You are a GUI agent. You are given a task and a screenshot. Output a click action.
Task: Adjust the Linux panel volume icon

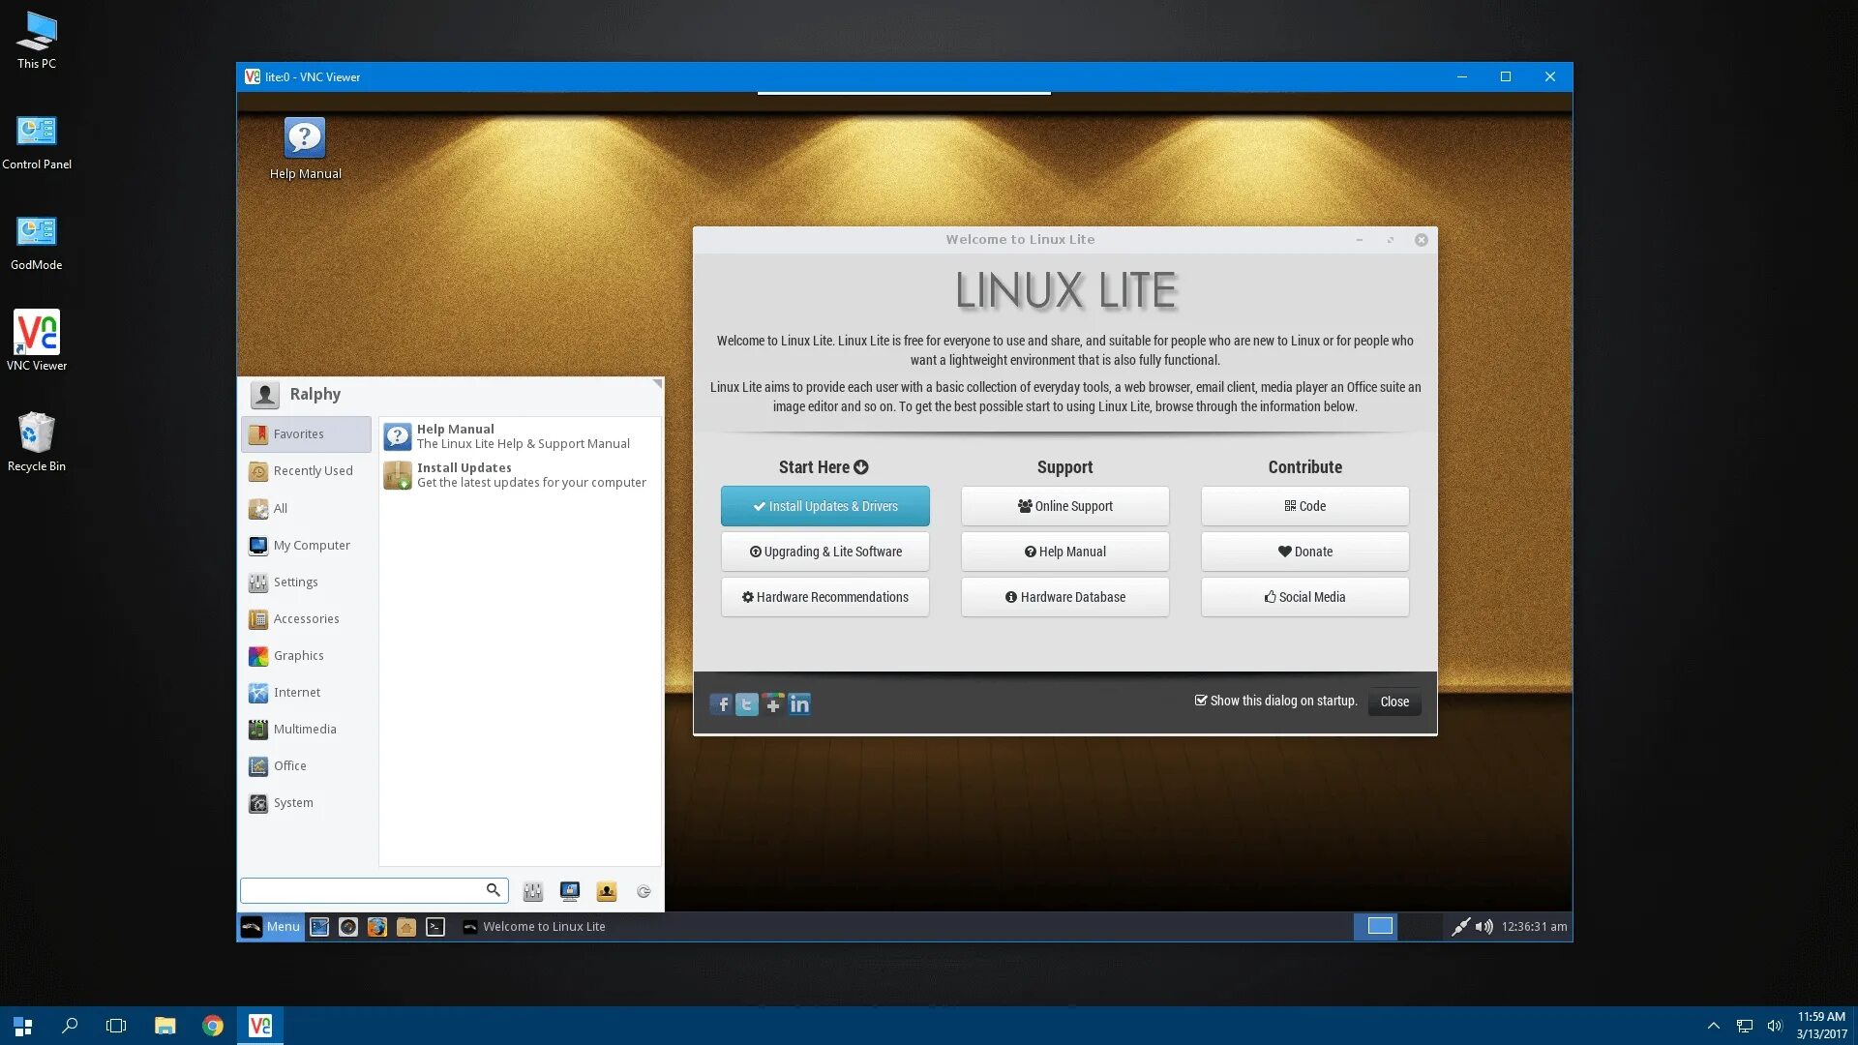point(1483,927)
